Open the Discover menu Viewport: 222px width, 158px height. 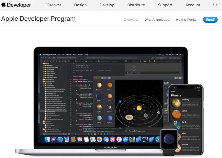(53, 5)
